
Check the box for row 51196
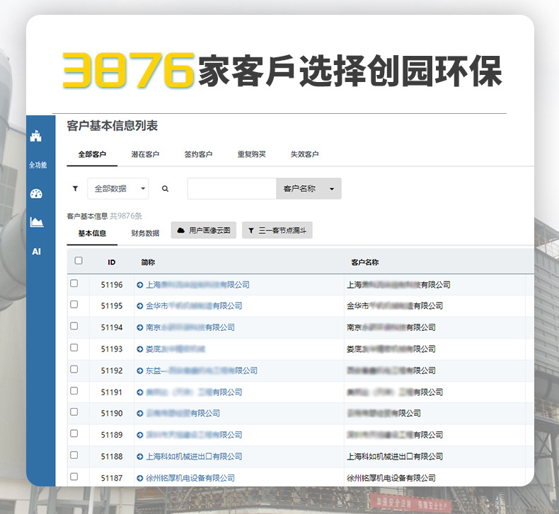tap(74, 284)
